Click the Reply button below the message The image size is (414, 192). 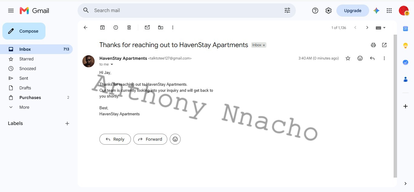(115, 139)
